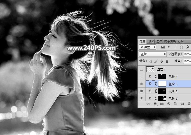
Task: Select the 色阶 1 layer mask thumbnail
Action: point(162,98)
